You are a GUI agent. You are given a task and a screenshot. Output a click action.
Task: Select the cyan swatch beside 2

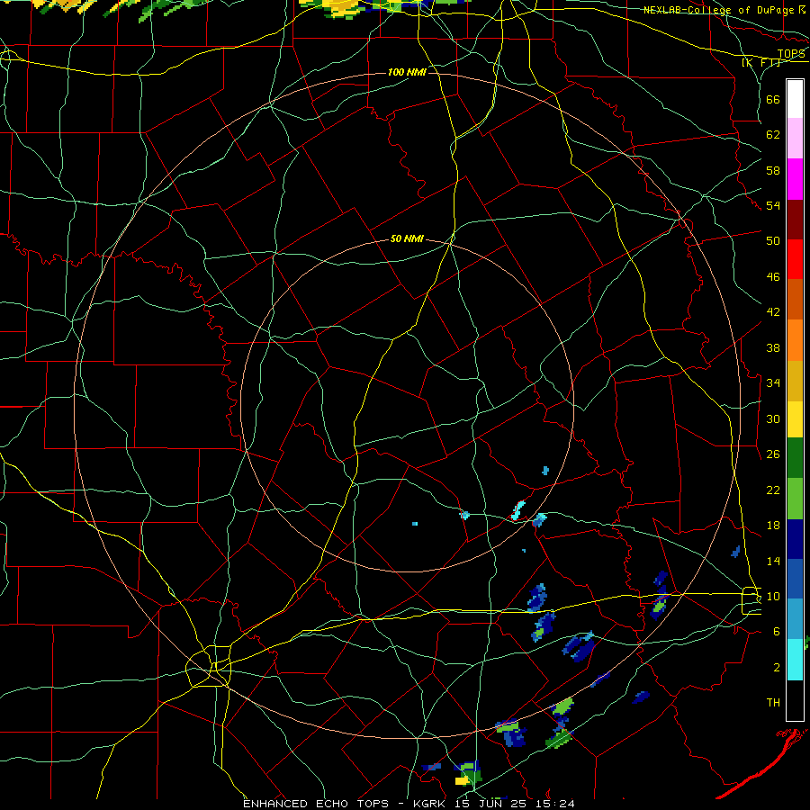(x=795, y=660)
